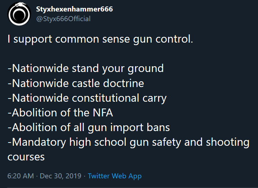
Task: Click the Styxhexenhammer666 display name
Action: (75, 9)
